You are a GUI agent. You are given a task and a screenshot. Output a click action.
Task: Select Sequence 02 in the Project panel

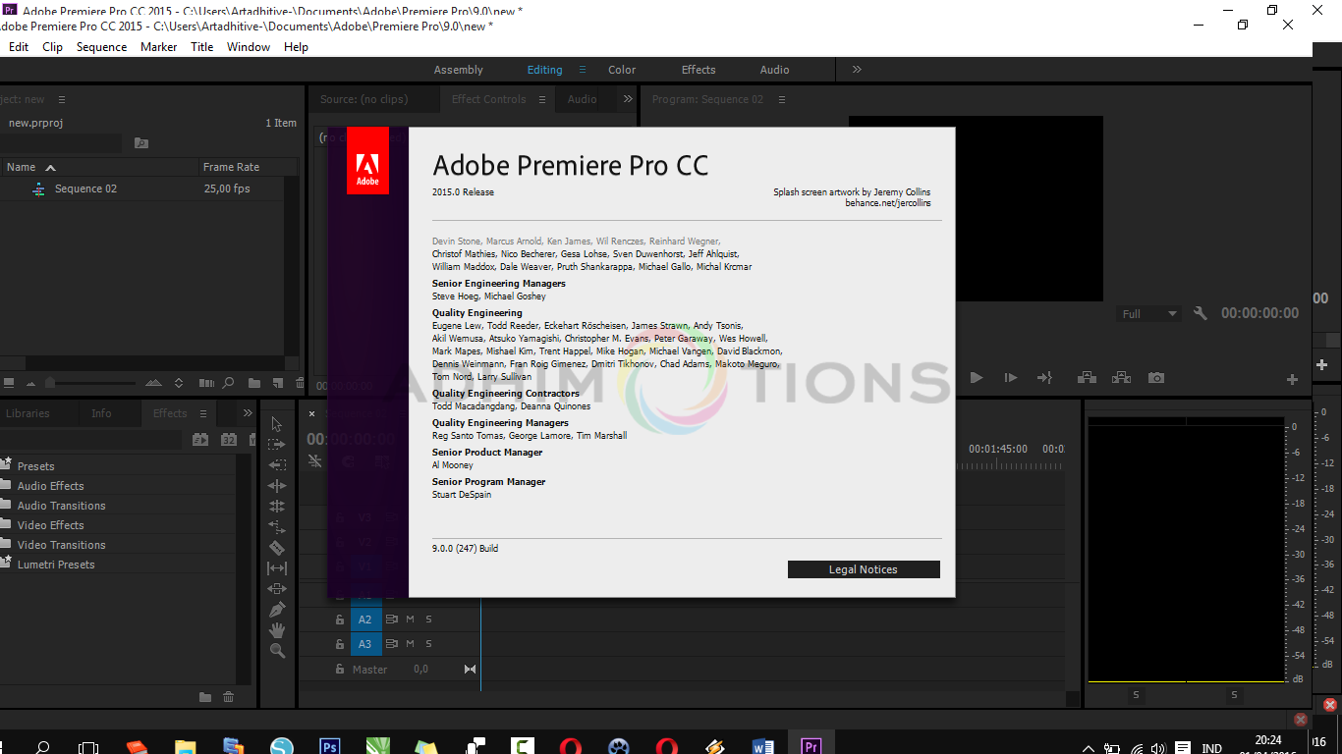(x=85, y=188)
